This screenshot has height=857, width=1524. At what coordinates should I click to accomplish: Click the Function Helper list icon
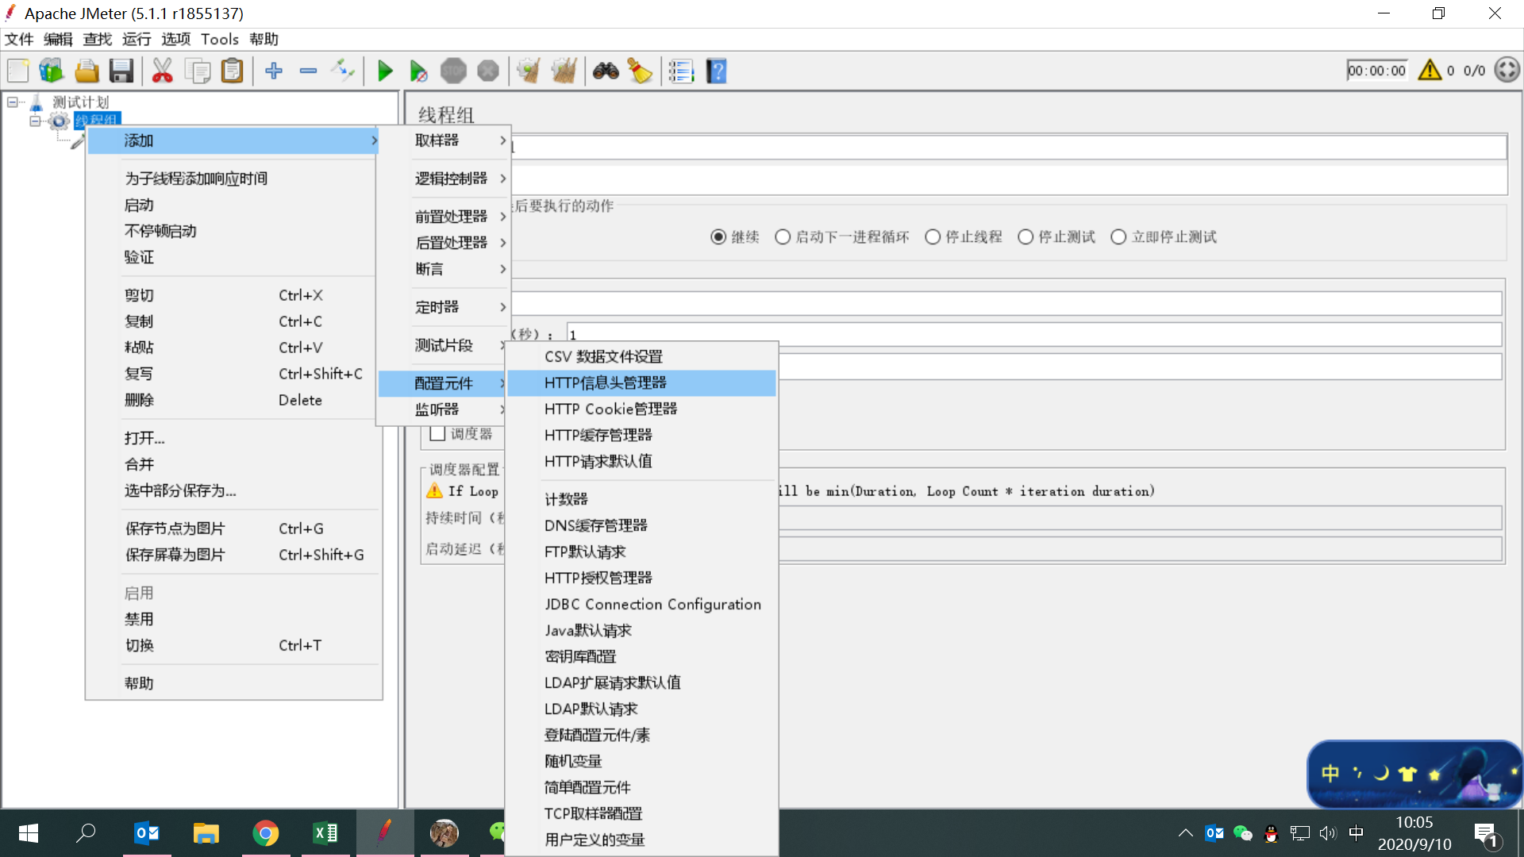[x=681, y=71]
